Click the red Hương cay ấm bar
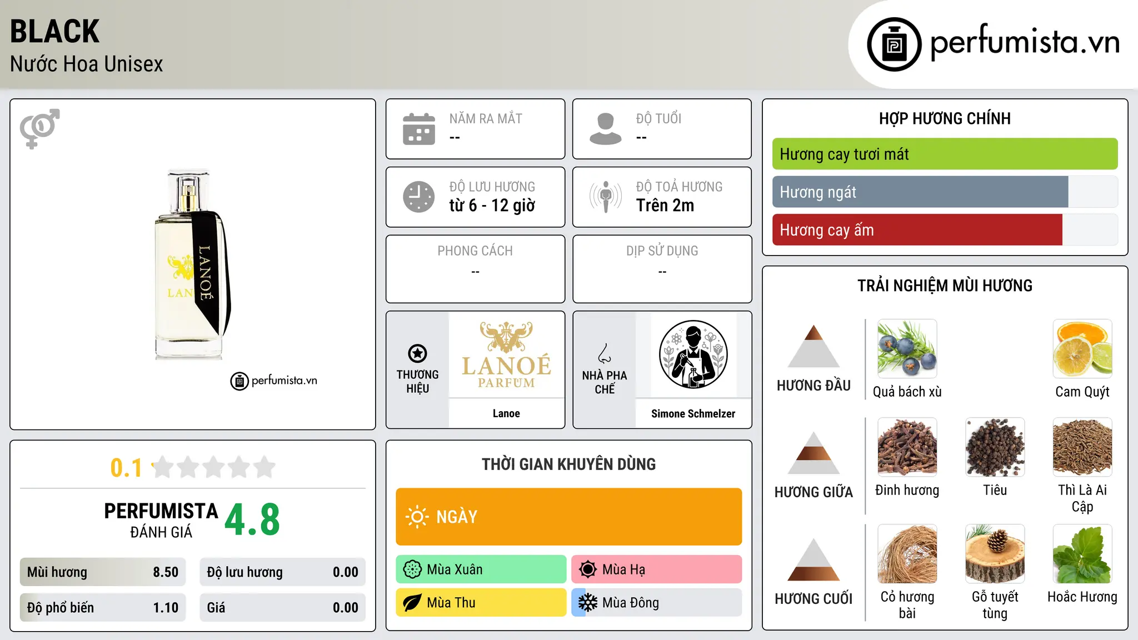This screenshot has width=1138, height=640. click(917, 229)
